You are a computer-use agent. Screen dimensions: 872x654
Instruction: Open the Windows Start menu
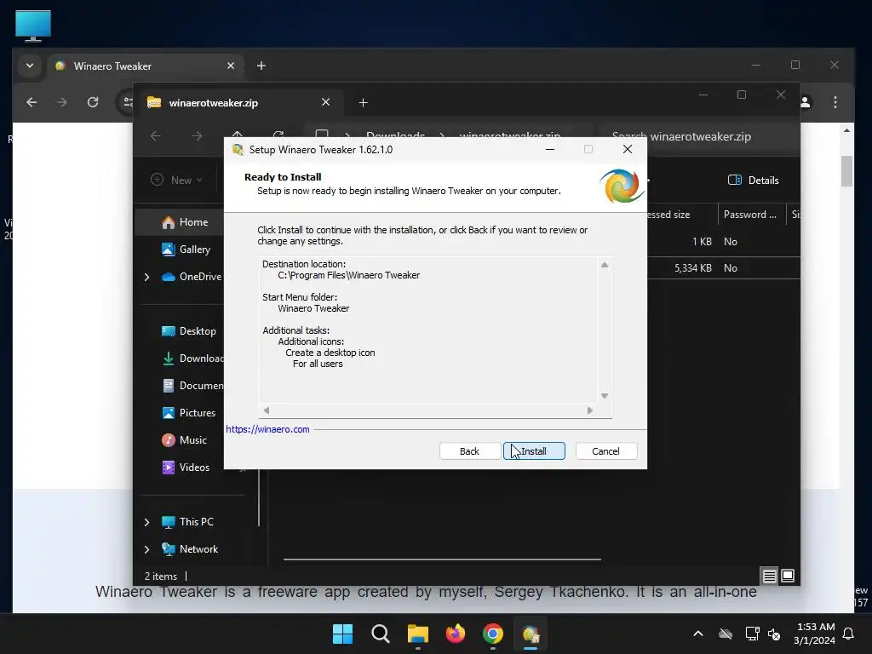pyautogui.click(x=342, y=634)
